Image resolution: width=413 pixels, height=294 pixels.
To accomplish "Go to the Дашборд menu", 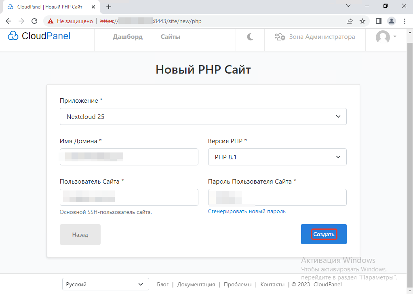I will 127,37.
